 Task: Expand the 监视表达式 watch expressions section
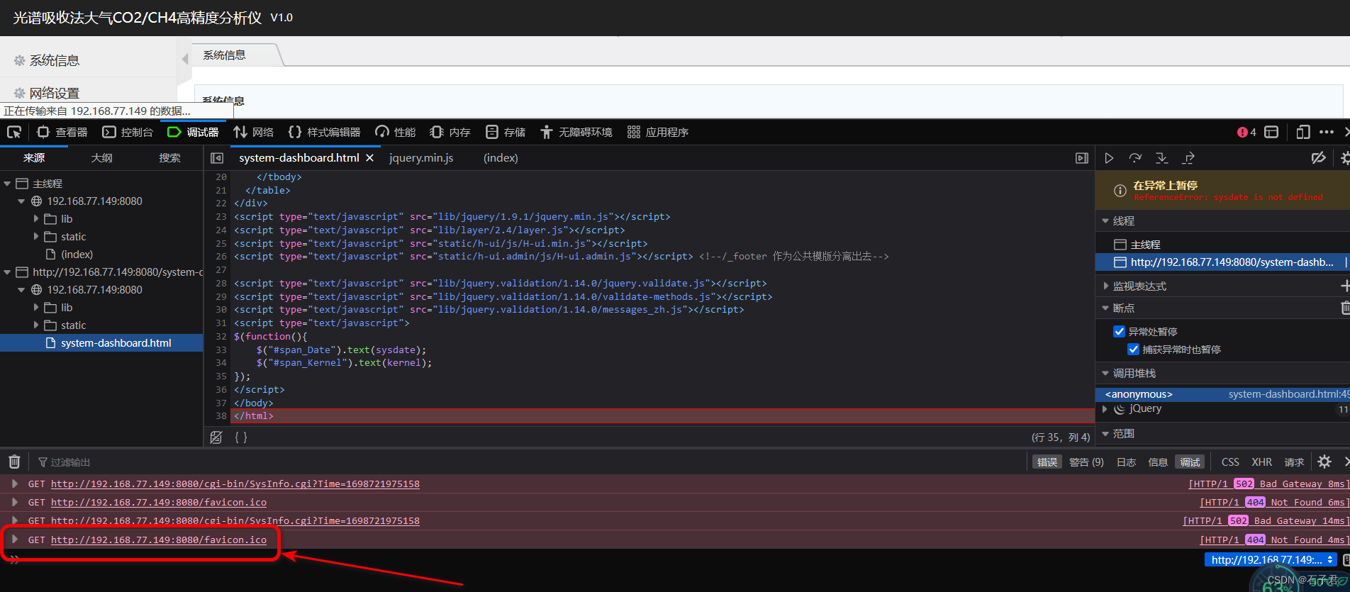[x=1105, y=286]
